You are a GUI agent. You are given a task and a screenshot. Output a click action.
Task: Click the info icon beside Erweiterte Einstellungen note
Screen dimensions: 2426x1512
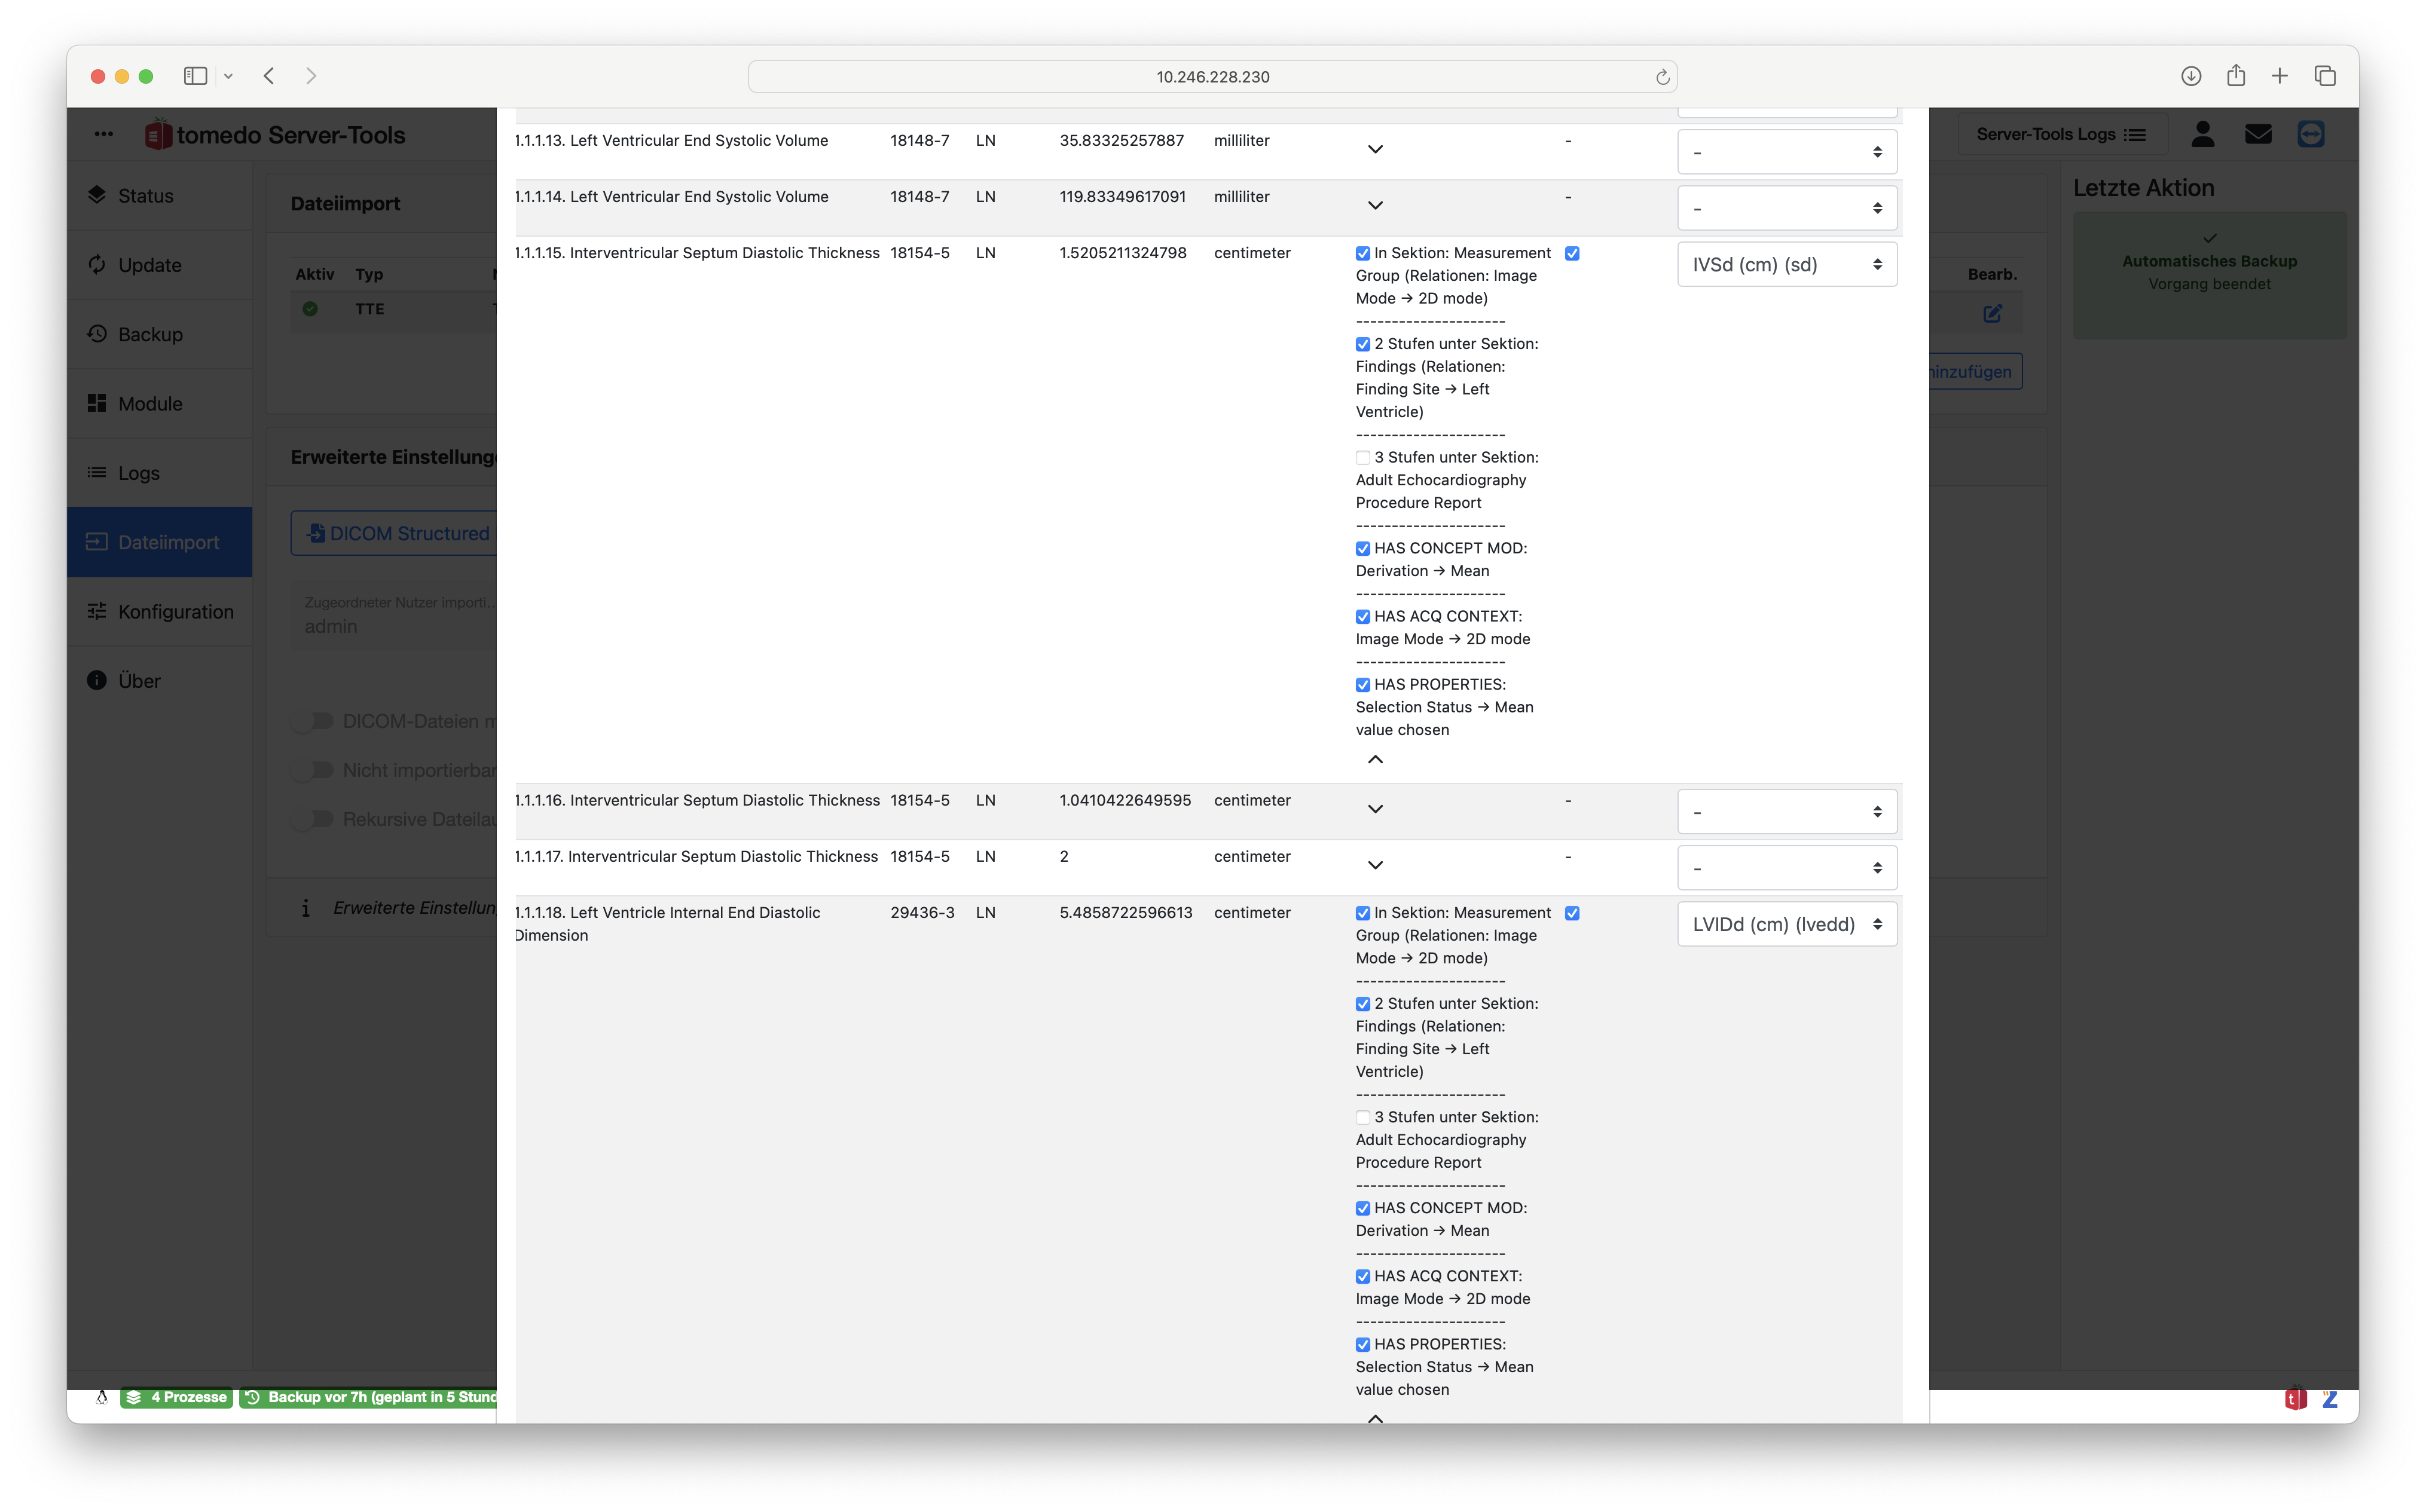click(x=305, y=908)
